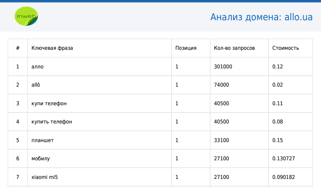
Task: Click the 'Анализ домена: allo.ua' heading
Action: point(261,17)
